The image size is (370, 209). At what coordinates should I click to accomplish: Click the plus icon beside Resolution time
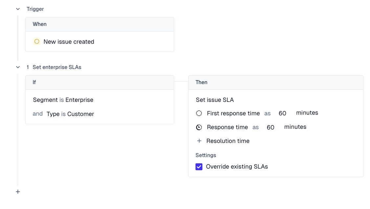click(x=199, y=141)
